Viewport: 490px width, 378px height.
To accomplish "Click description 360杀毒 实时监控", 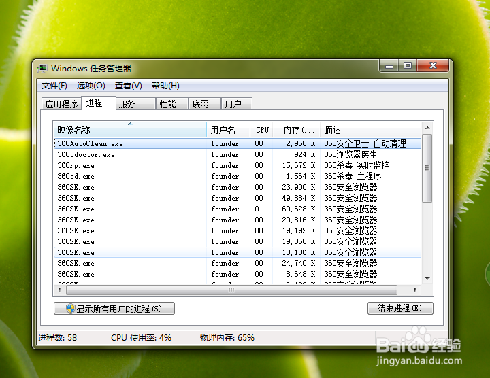I will point(357,165).
